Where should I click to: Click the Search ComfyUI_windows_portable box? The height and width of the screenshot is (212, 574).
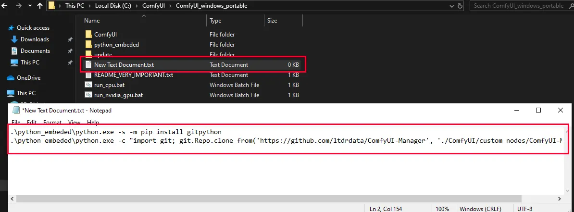[x=521, y=6]
